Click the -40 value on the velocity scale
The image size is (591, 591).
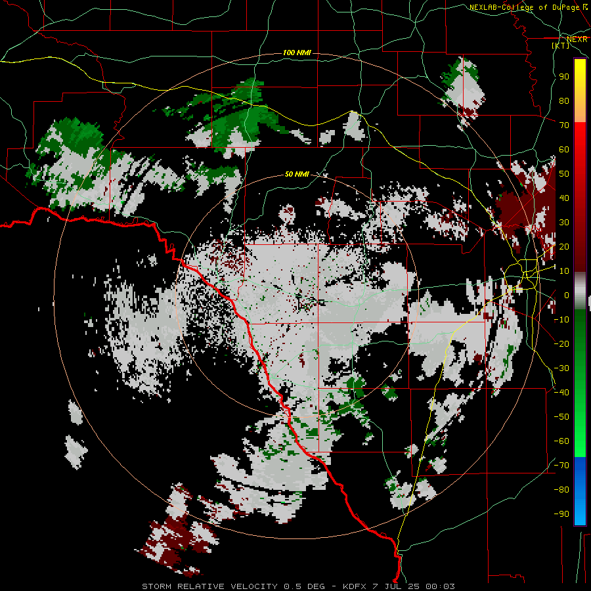click(x=561, y=393)
